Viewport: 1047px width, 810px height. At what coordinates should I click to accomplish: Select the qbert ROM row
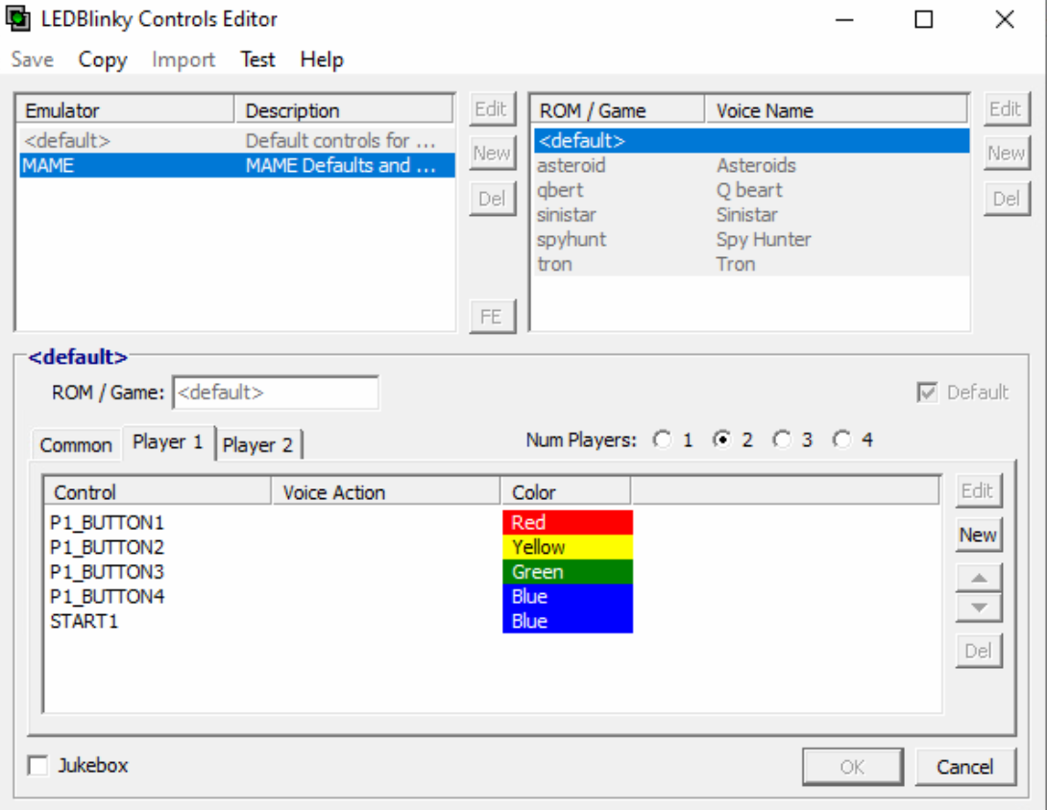coord(752,190)
